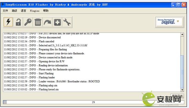Click the plus sign toolbar icon
This screenshot has width=189, height=108.
pyautogui.click(x=57, y=22)
